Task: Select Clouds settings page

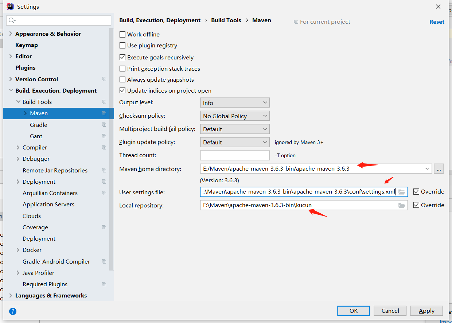Action: (32, 216)
